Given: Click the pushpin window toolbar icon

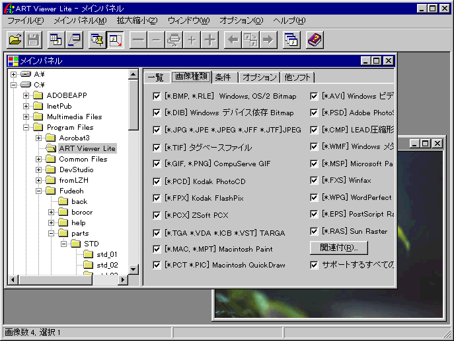Looking at the screenshot, I should [97, 40].
